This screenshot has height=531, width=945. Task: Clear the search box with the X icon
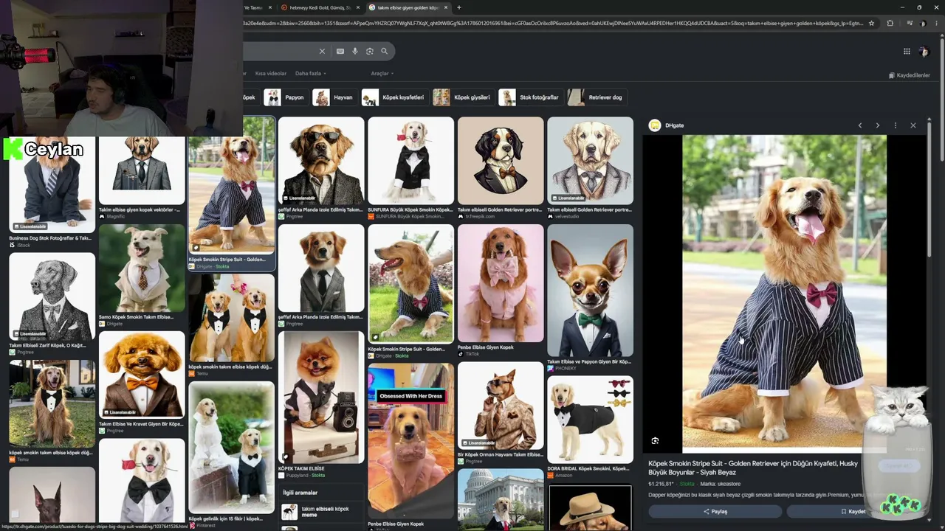coord(322,51)
